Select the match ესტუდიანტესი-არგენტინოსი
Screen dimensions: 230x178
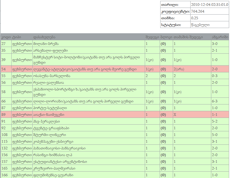point(60,162)
